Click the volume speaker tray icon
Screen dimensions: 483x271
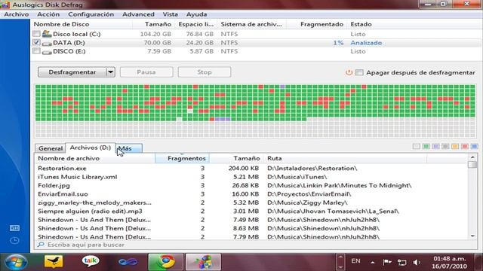point(417,263)
